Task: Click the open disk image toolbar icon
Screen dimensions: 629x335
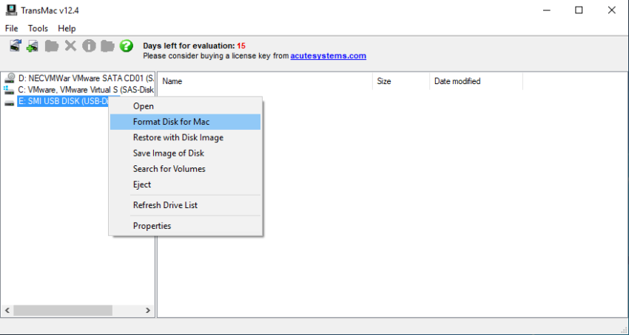Action: pyautogui.click(x=16, y=45)
